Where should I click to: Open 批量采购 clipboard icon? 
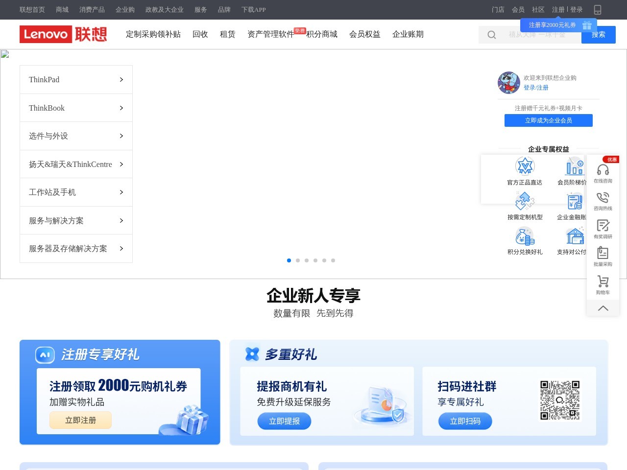[x=603, y=253]
